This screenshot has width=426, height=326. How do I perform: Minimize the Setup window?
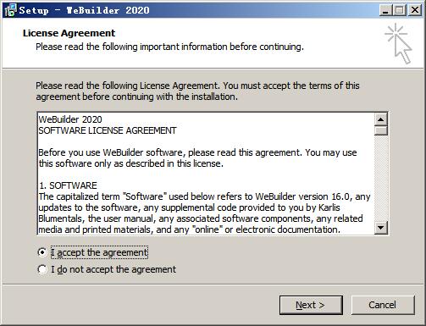[x=385, y=10]
